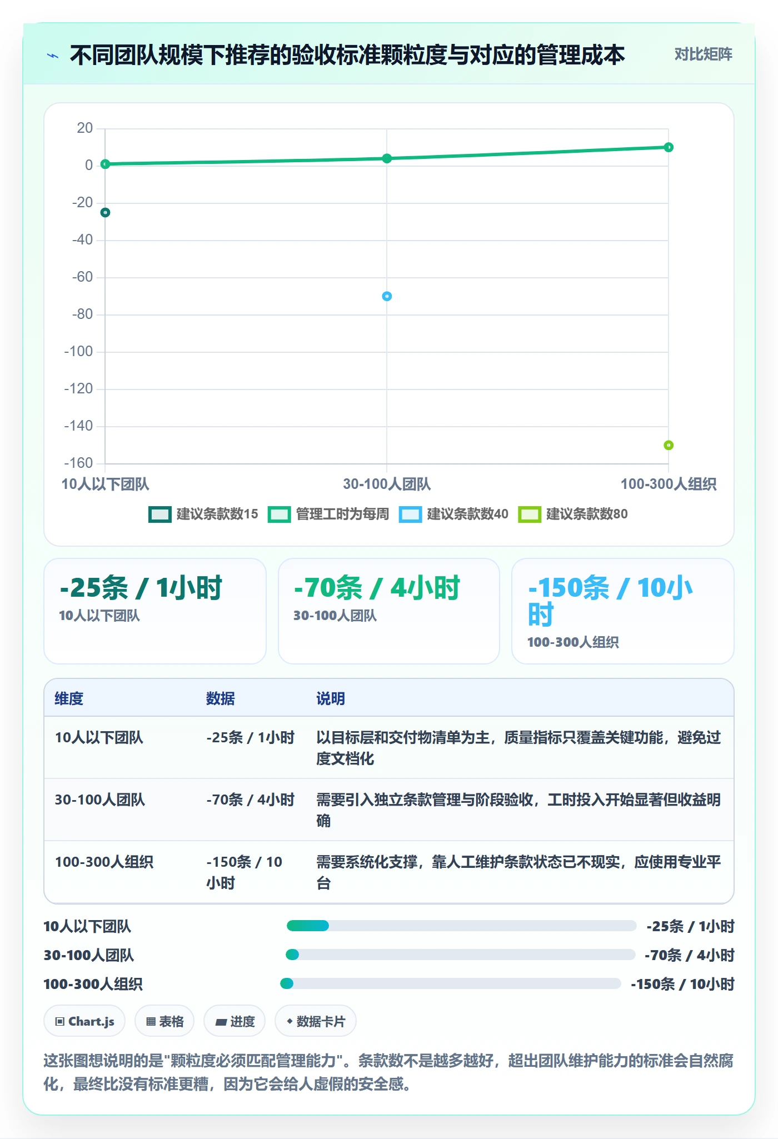Click the lightning icon beside the title
The height and width of the screenshot is (1139, 778).
(x=53, y=56)
